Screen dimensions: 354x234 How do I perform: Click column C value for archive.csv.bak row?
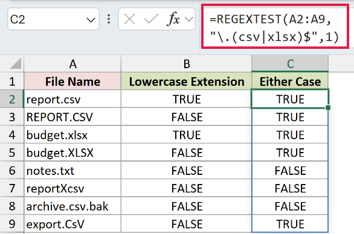point(290,206)
